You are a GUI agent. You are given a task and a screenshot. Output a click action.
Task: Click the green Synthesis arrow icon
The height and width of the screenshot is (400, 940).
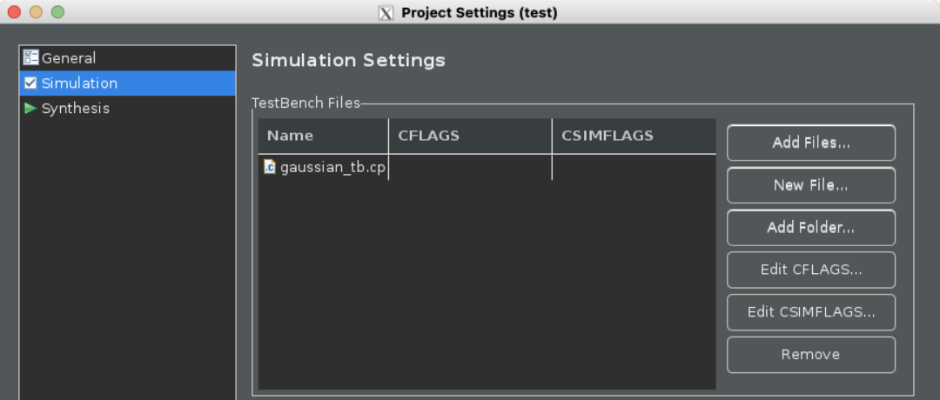coord(30,109)
